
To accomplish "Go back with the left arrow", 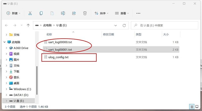I will pos(7,25).
